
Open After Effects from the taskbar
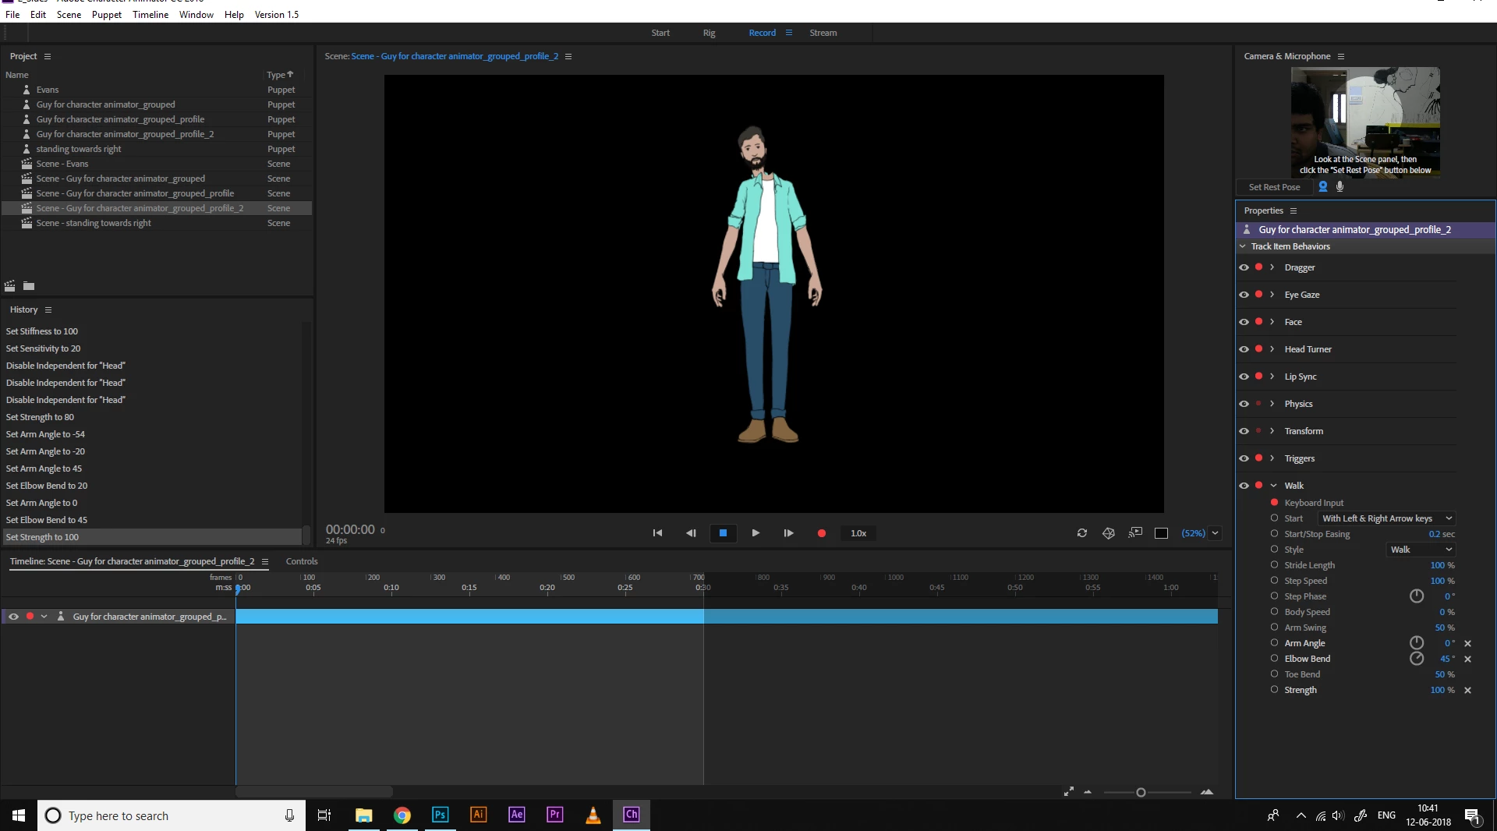tap(516, 815)
